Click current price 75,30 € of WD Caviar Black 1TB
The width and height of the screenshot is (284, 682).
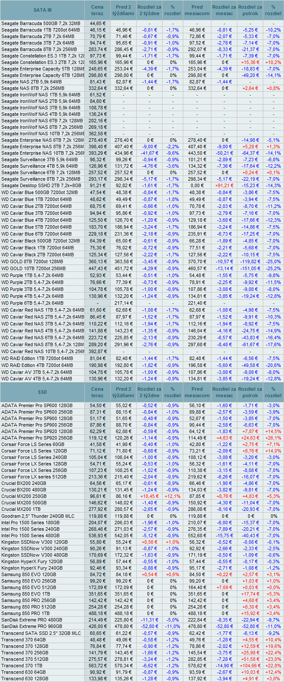point(97,248)
